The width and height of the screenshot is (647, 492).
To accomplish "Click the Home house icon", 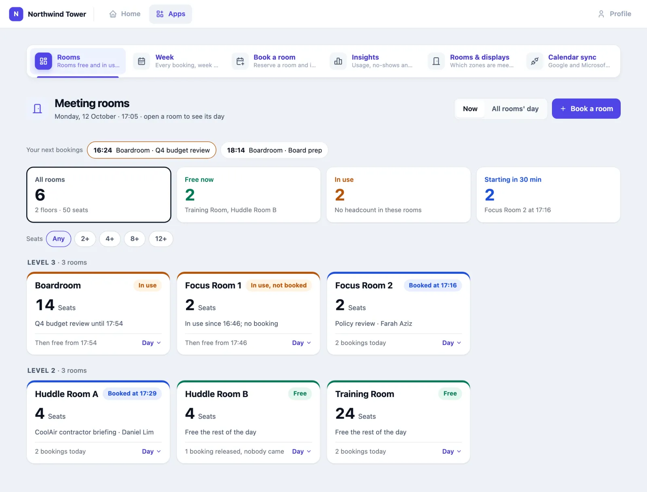I will pos(113,14).
